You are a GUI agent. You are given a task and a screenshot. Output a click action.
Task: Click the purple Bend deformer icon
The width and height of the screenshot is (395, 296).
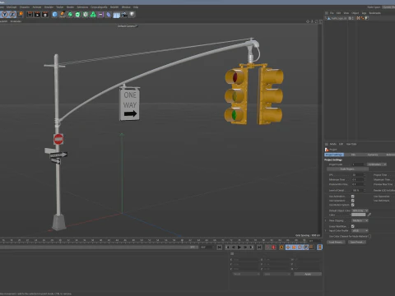[x=100, y=14]
